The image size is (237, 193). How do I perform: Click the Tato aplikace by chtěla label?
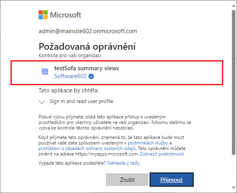(x=69, y=90)
